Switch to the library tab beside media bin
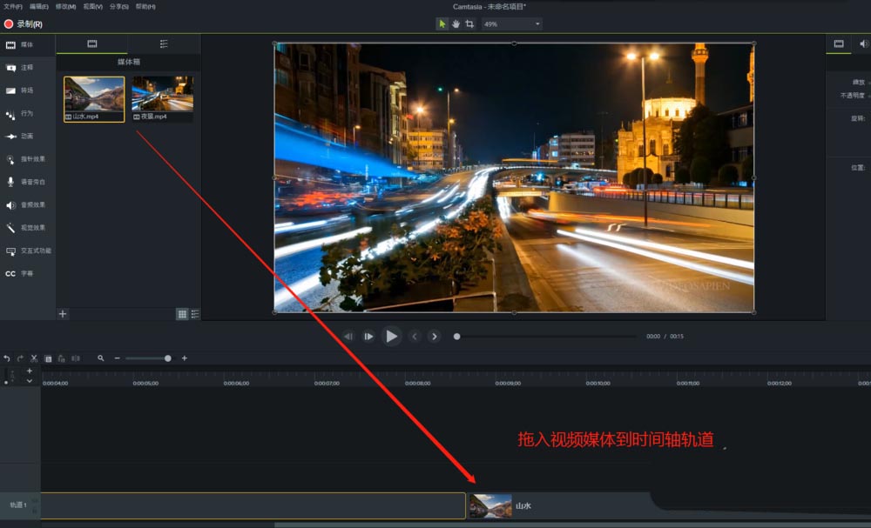The width and height of the screenshot is (871, 528). coord(164,43)
